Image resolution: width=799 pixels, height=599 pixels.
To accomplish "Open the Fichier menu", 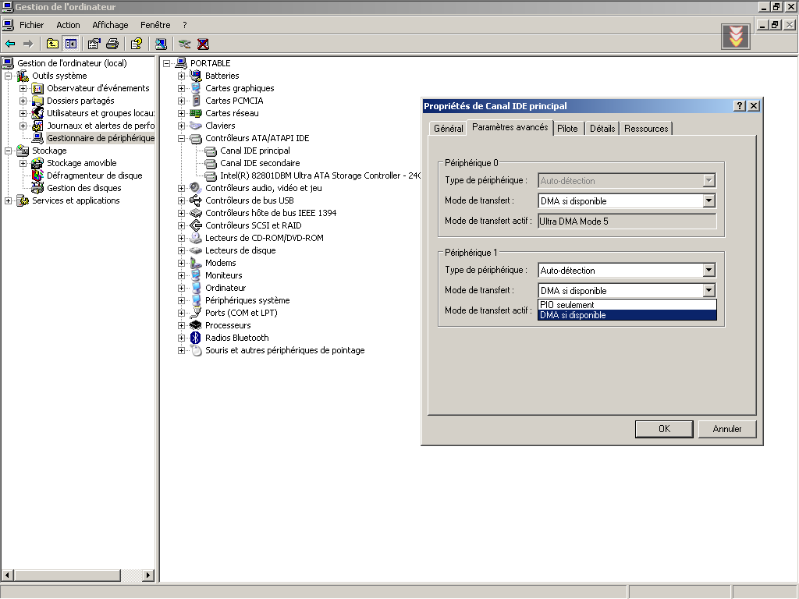I will tap(31, 25).
